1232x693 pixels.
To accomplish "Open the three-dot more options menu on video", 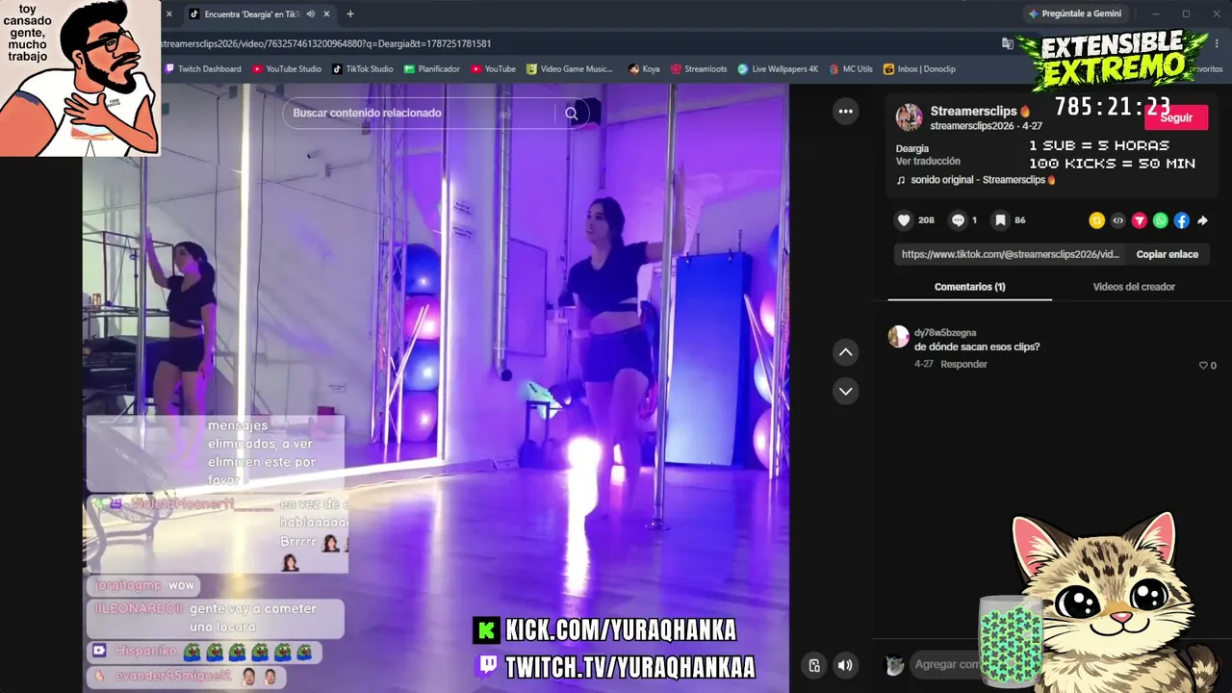I will tap(845, 112).
